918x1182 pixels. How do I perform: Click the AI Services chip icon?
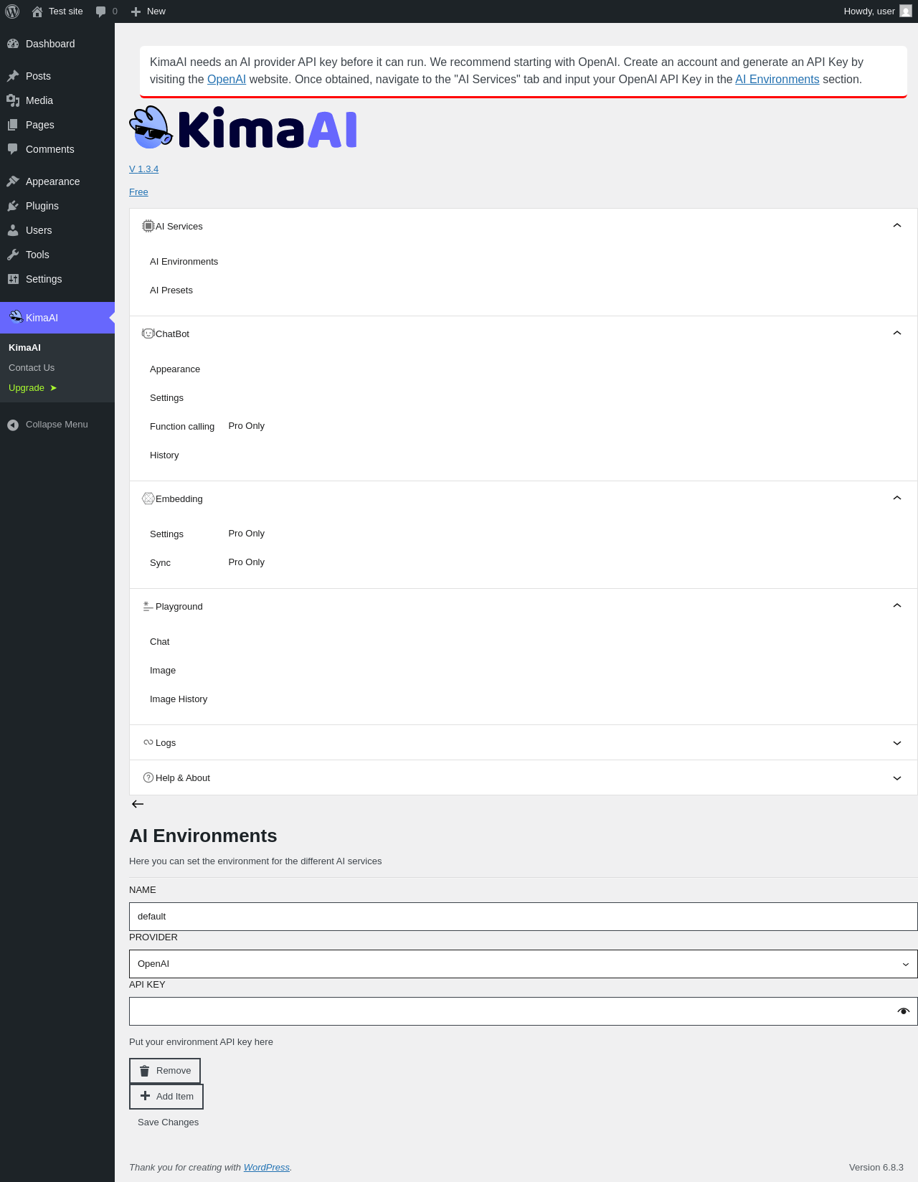point(148,226)
